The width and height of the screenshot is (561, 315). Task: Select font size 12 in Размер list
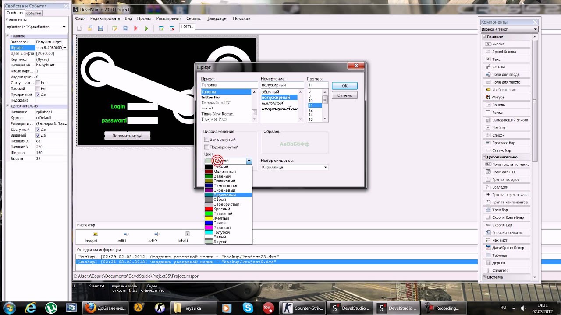coord(315,110)
